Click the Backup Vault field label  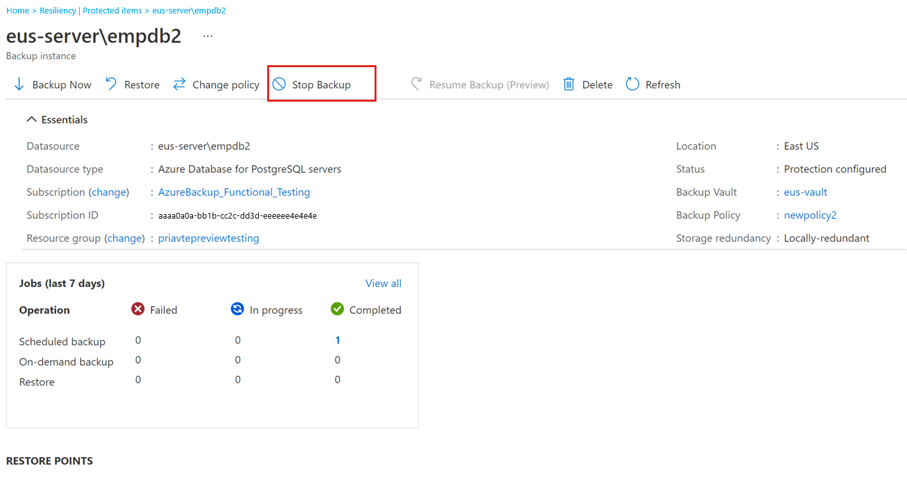click(706, 192)
